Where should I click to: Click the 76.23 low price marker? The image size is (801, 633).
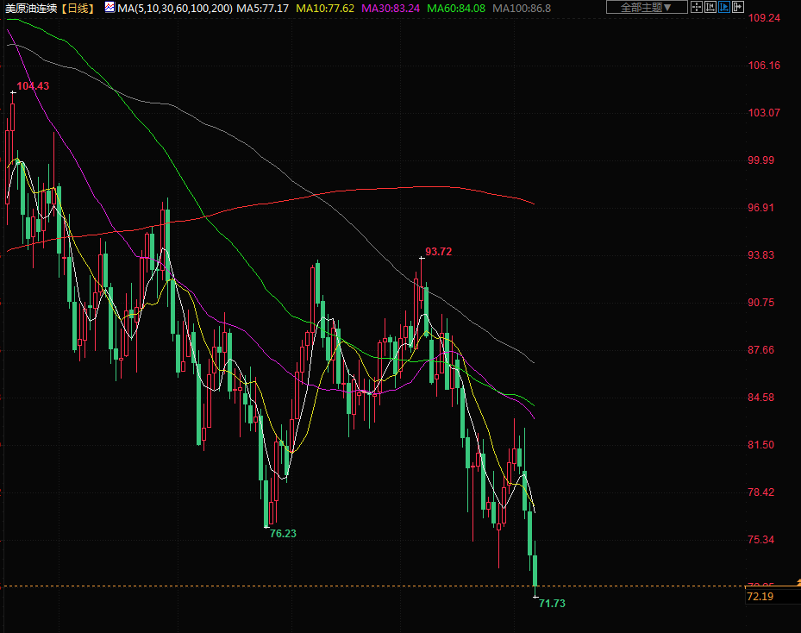[283, 534]
